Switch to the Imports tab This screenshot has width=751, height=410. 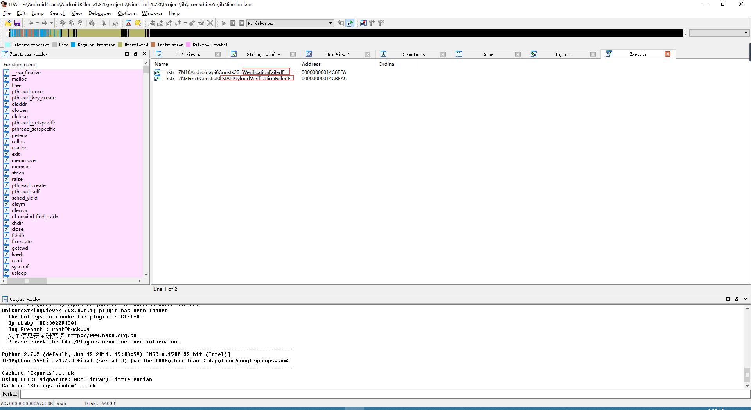pos(563,54)
